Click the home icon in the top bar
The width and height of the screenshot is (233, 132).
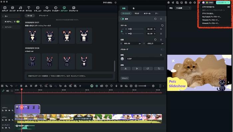(x=168, y=3)
